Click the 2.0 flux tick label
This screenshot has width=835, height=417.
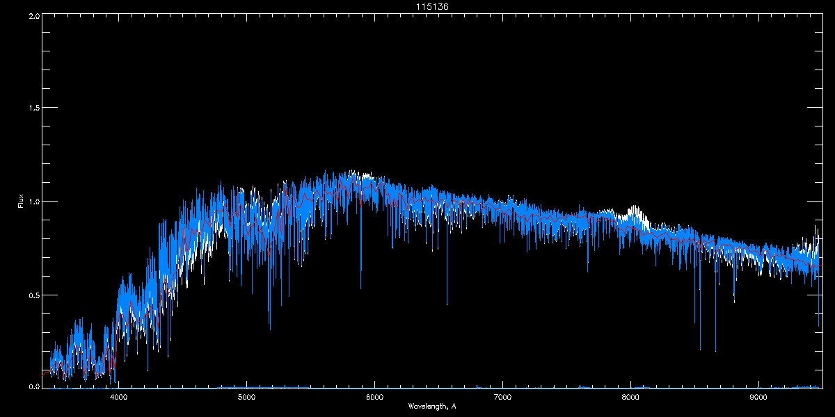pyautogui.click(x=33, y=15)
